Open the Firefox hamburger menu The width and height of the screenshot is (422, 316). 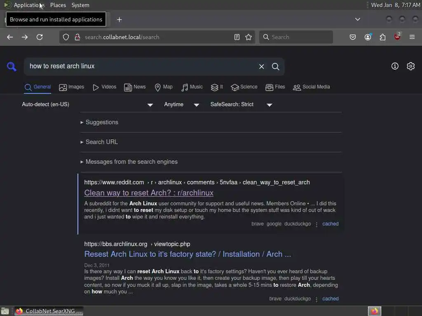click(412, 37)
